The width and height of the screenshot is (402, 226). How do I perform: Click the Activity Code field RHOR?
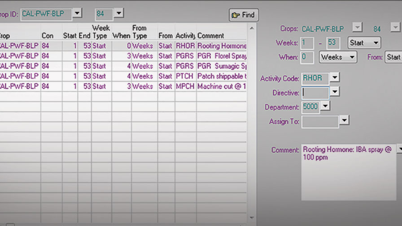click(x=315, y=78)
